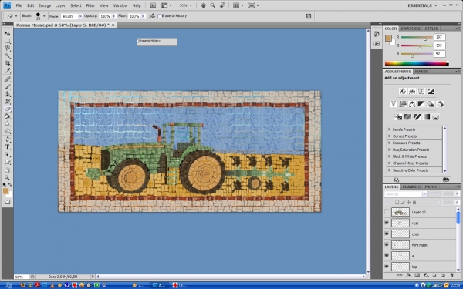The height and width of the screenshot is (289, 463).
Task: Select the Eraser tool in toolbox
Action: coord(7,109)
